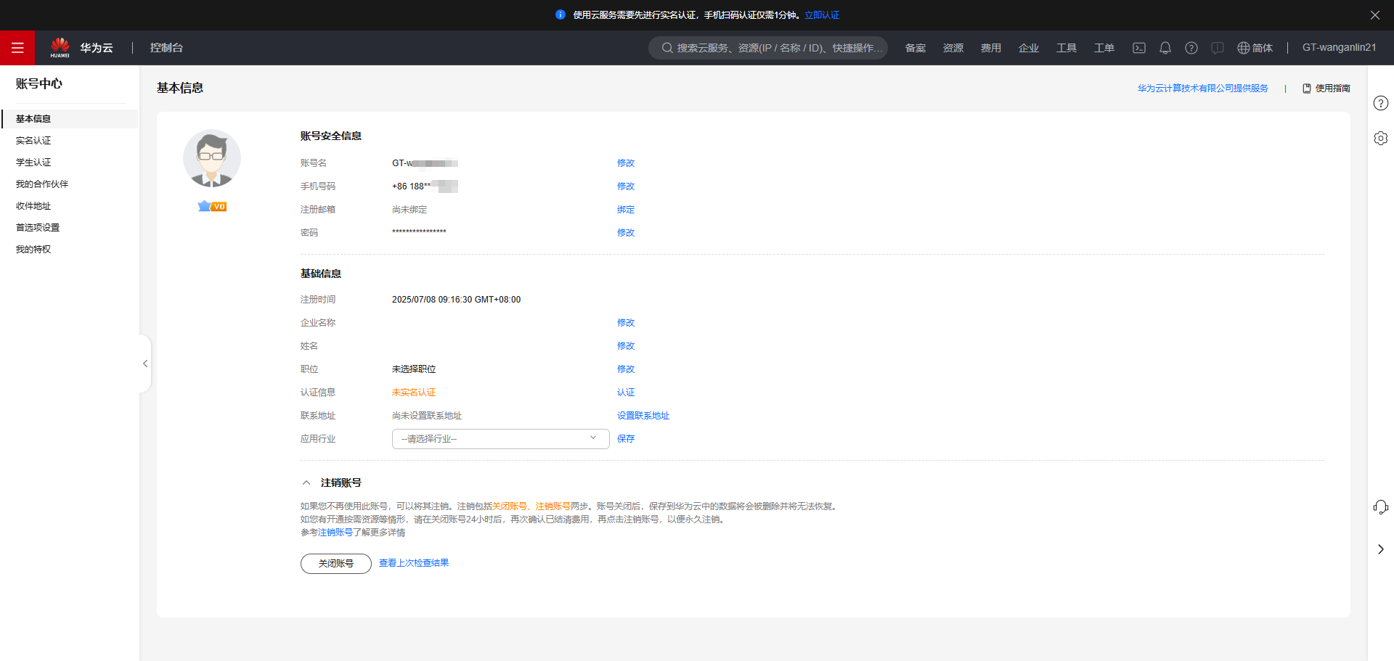The image size is (1394, 661).
Task: Open the settings gear on right sidebar
Action: click(x=1380, y=138)
